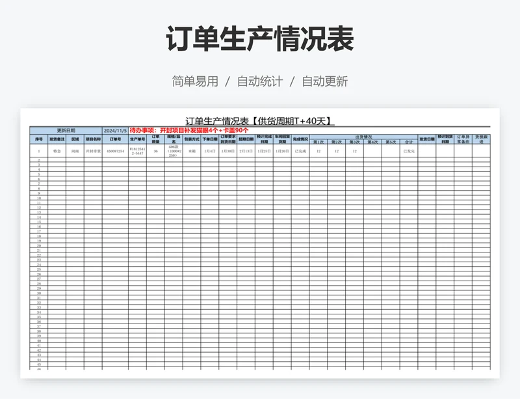Click serial number cell 10

tap(39, 199)
